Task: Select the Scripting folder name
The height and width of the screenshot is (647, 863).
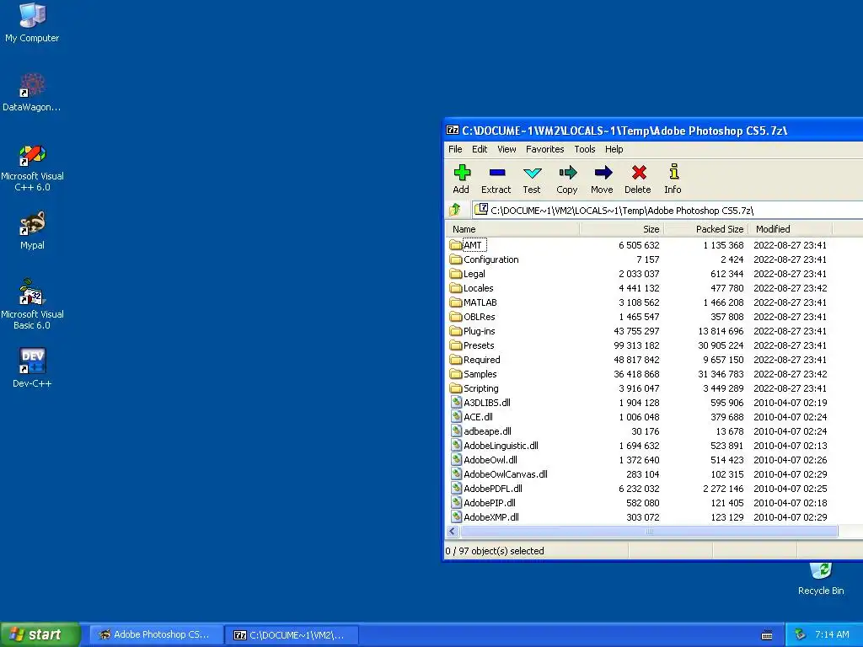Action: [x=481, y=388]
